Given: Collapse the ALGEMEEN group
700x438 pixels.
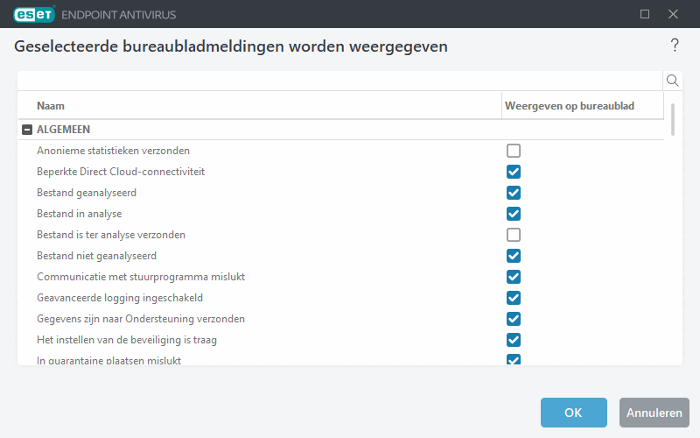Looking at the screenshot, I should [x=27, y=130].
